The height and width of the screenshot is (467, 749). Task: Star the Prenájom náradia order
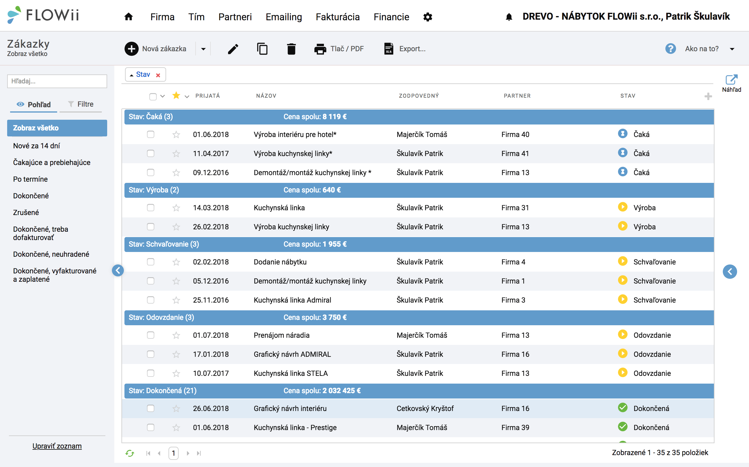(x=176, y=335)
